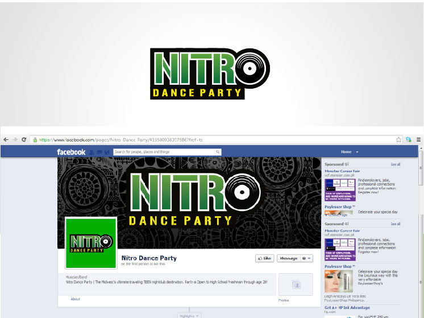Click the second Monster Career Fair ad image
The image size is (424, 318).
click(340, 249)
